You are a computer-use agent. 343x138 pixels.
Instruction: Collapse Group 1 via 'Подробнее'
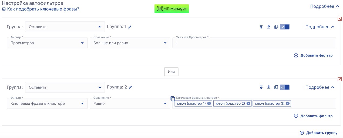[320, 27]
